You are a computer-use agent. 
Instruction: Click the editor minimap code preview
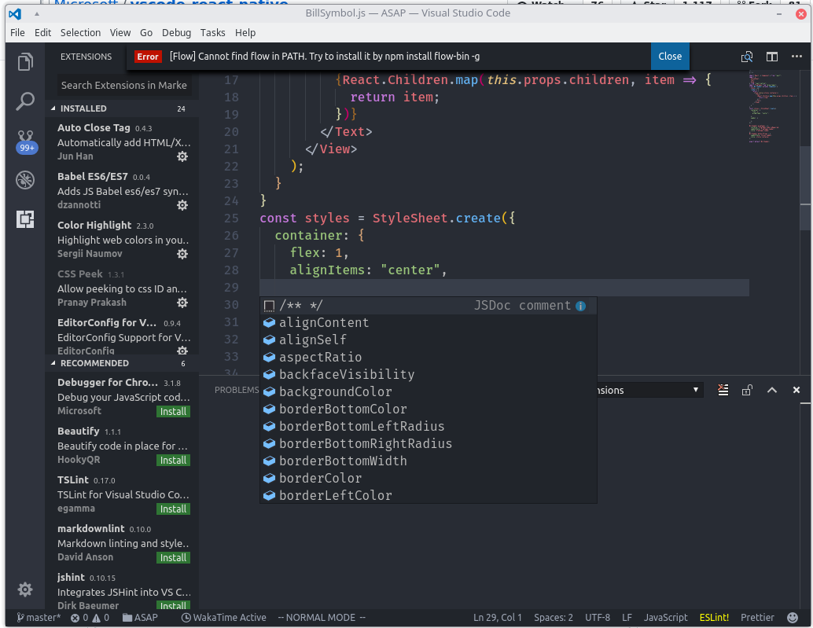click(773, 108)
